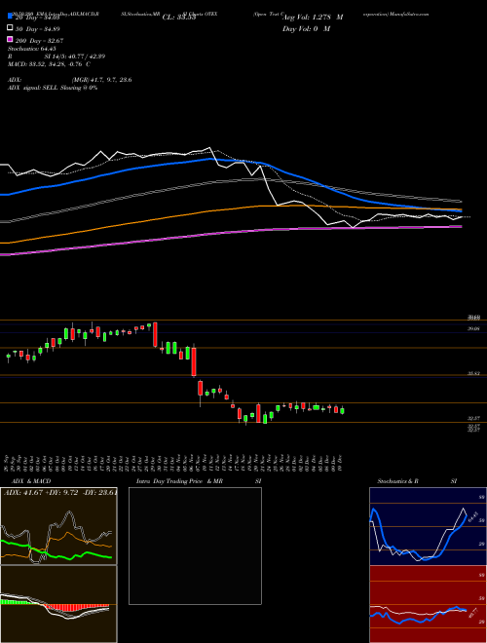
Task: Click the 39.06 price level label
Action: [x=474, y=328]
